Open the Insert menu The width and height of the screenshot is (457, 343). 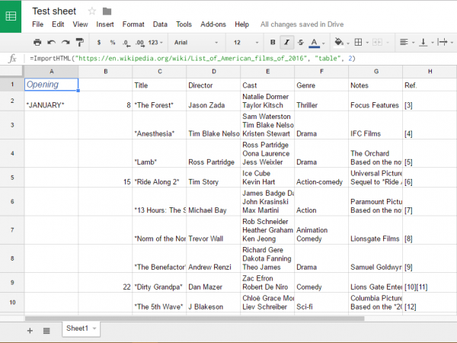click(x=105, y=24)
